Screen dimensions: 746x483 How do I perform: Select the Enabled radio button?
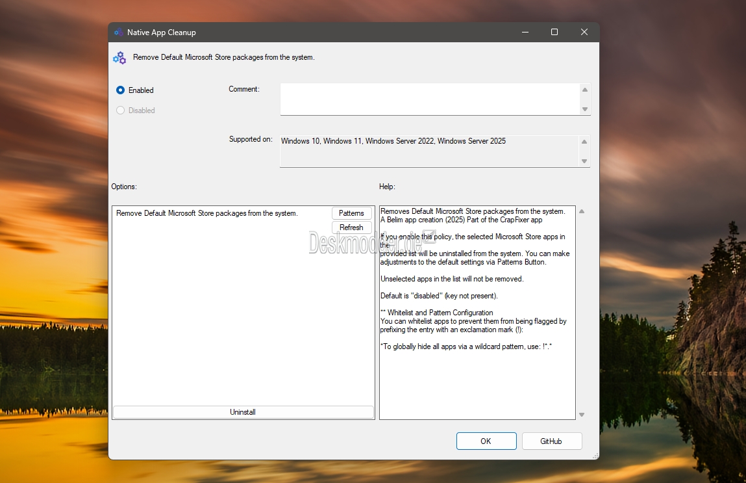point(120,90)
